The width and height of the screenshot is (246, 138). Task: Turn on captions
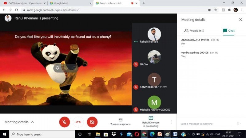click(x=120, y=122)
